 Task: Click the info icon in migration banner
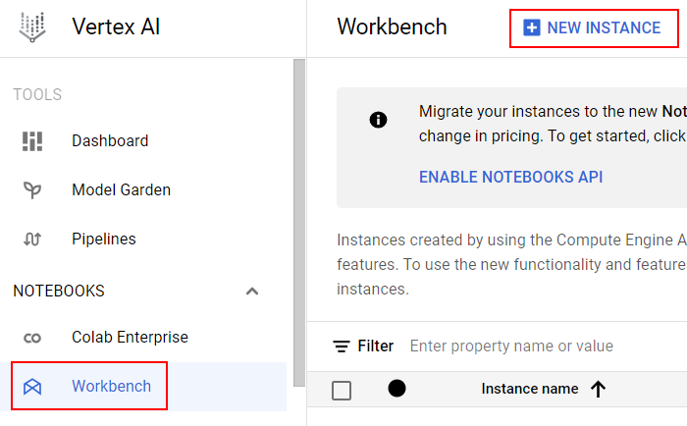point(378,120)
